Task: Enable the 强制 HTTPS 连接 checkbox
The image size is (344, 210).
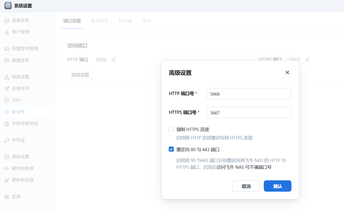Action: coord(171,129)
